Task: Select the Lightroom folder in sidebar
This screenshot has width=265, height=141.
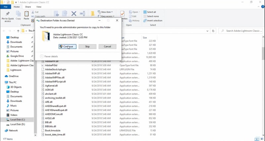Action: click(x=16, y=70)
